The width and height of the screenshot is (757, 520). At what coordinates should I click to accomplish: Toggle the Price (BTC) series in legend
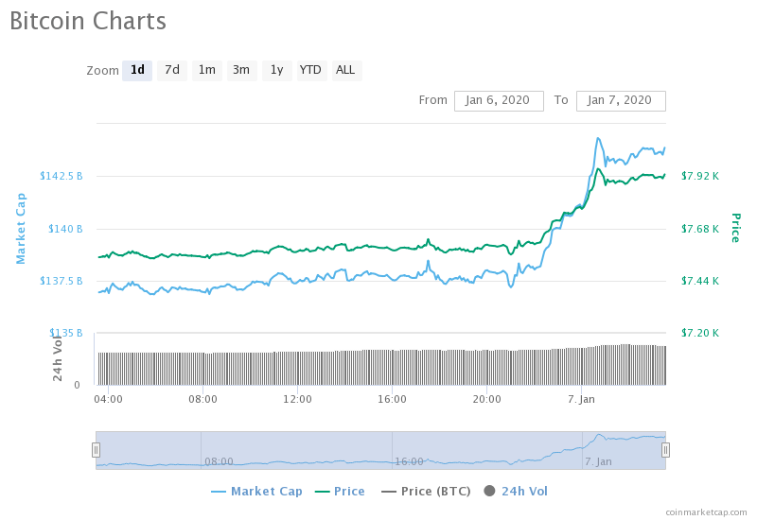click(426, 491)
